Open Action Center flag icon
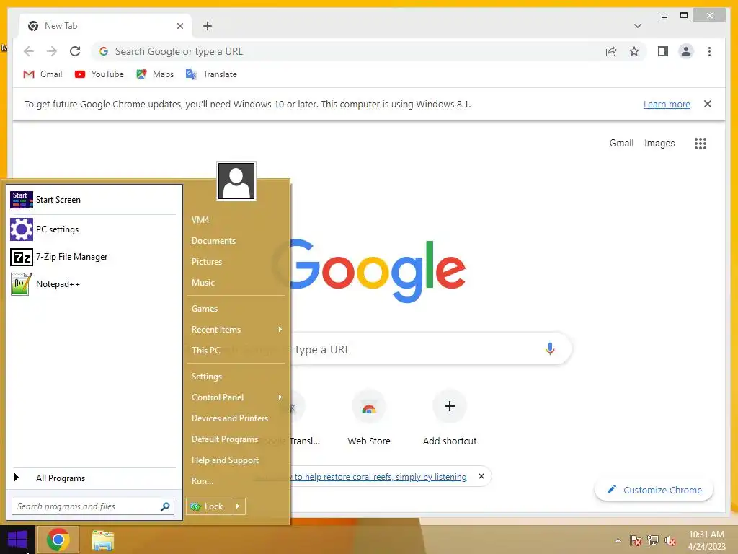The height and width of the screenshot is (554, 738). pyautogui.click(x=635, y=540)
